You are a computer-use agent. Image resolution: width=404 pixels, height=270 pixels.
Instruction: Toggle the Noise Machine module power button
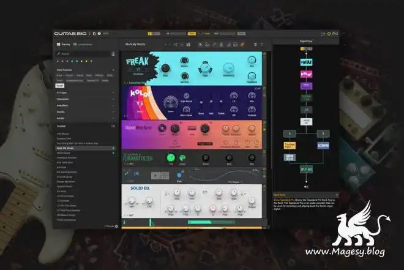(x=264, y=123)
